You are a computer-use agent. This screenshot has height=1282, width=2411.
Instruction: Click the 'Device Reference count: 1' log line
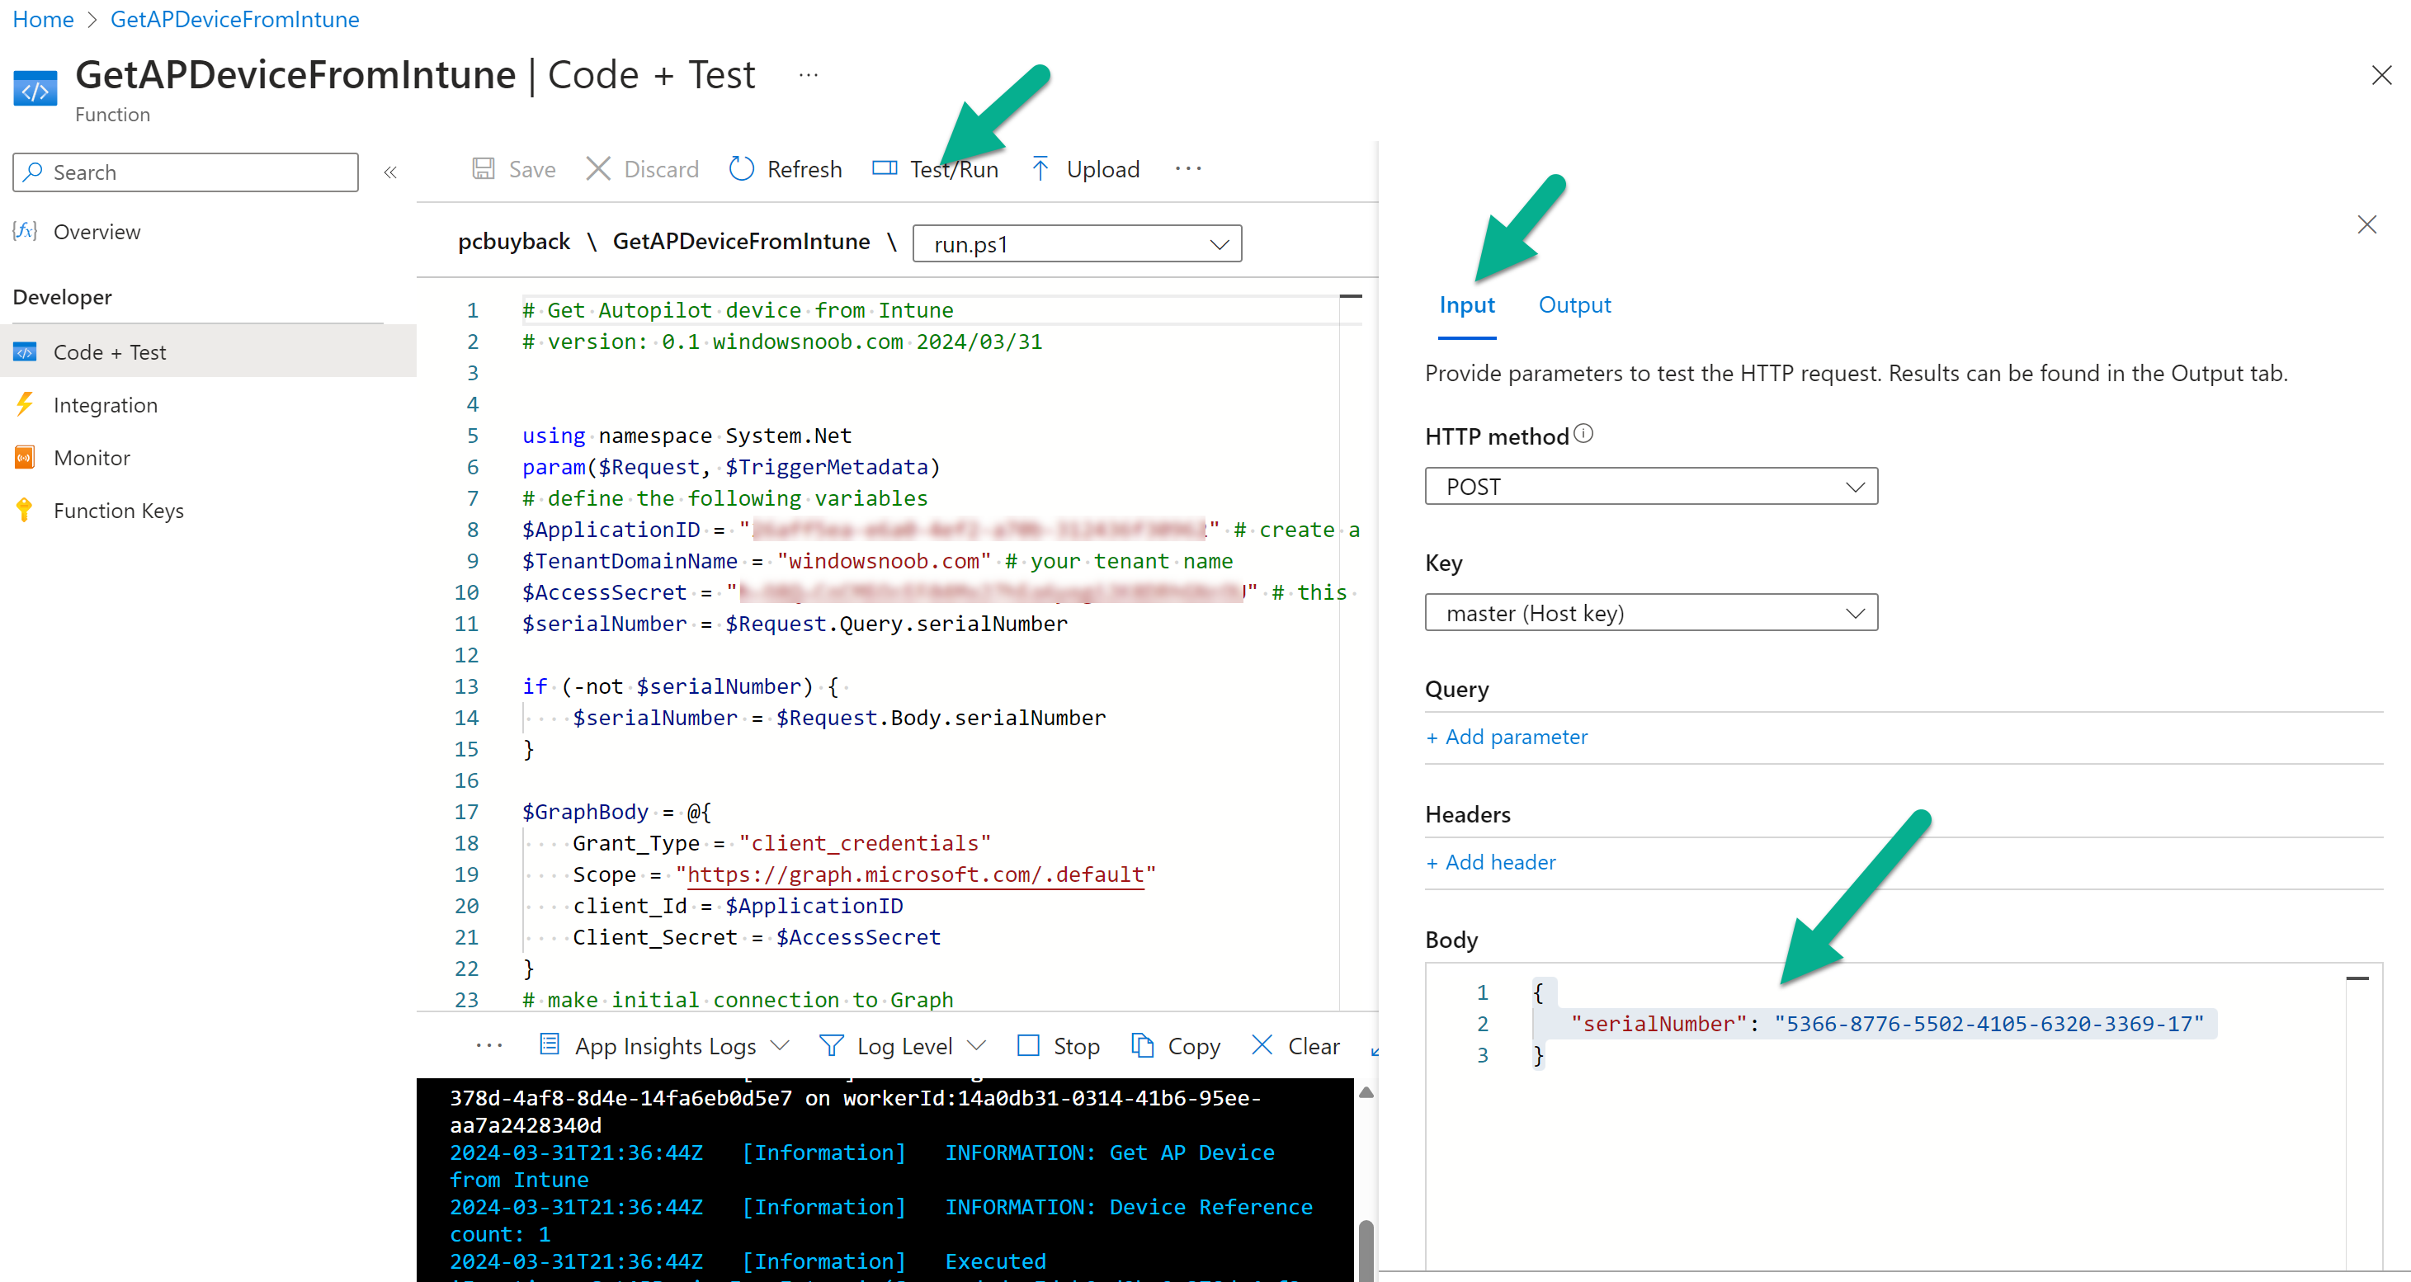[880, 1221]
